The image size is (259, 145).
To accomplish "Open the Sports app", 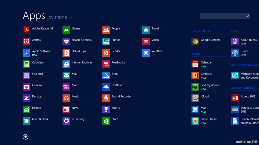I will point(111,110).
